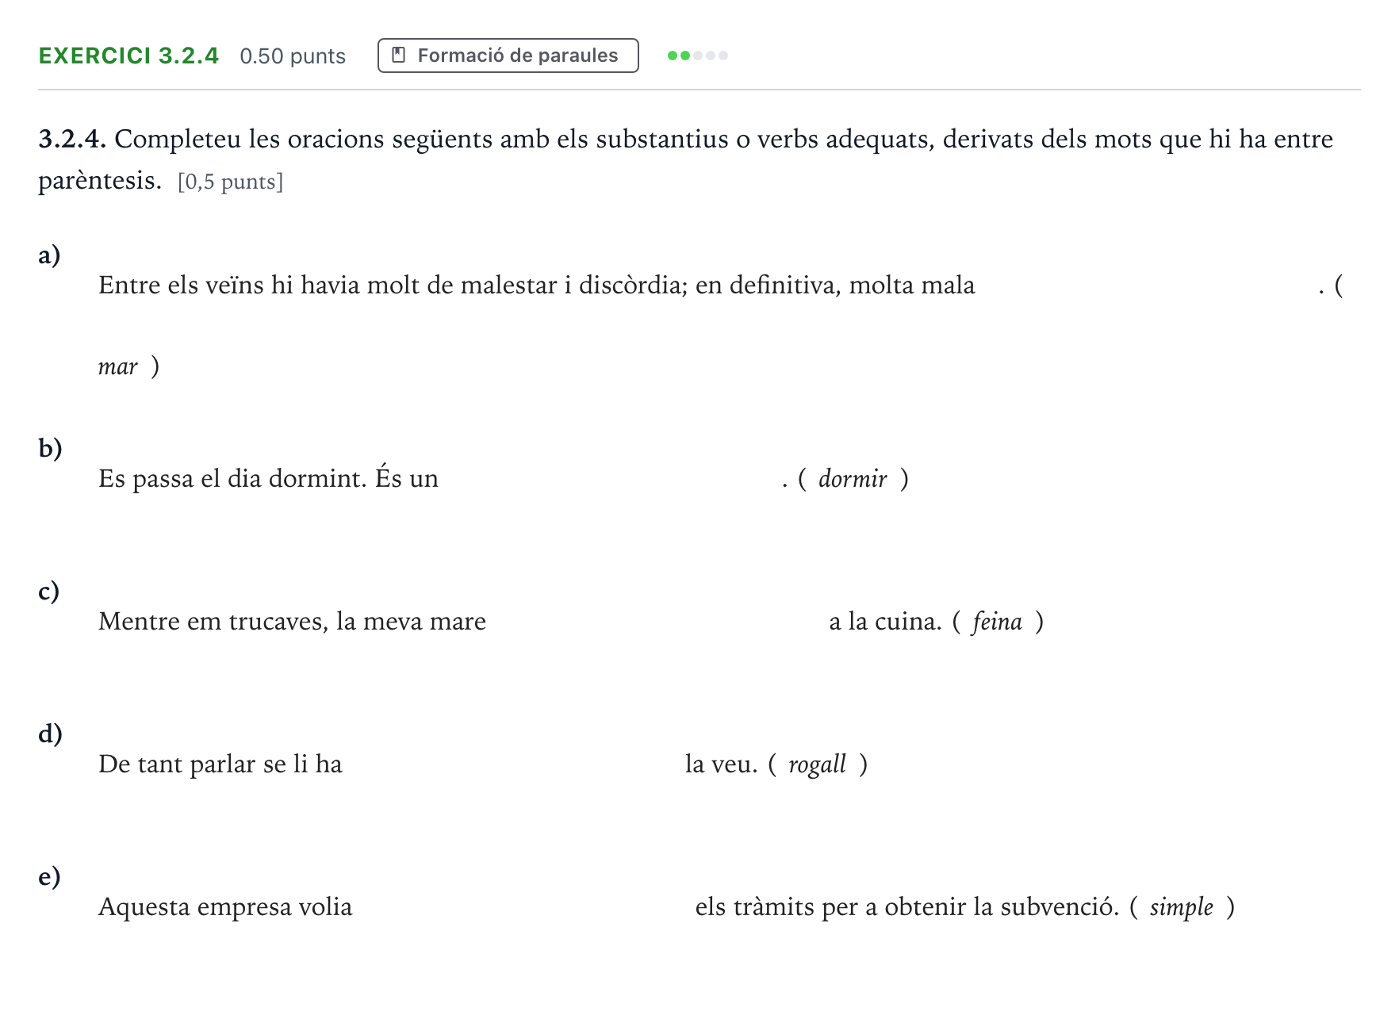The width and height of the screenshot is (1399, 1015).
Task: Click the second green difficulty dot
Action: pyautogui.click(x=685, y=56)
